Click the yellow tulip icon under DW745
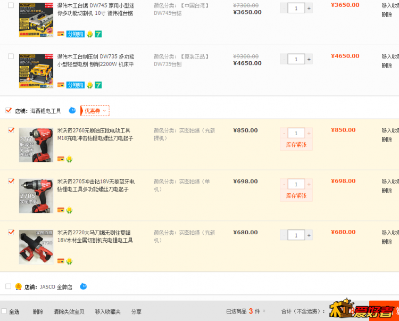The image size is (399, 321). pyautogui.click(x=89, y=34)
